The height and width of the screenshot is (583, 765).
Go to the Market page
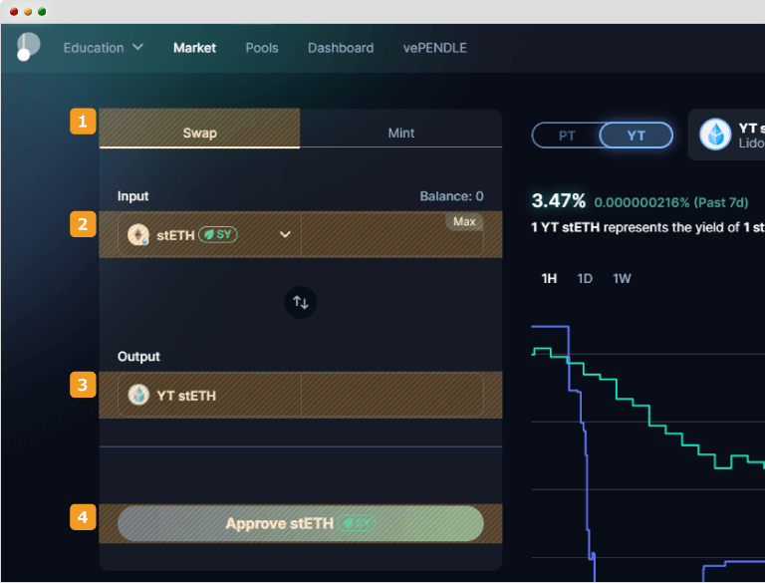click(x=194, y=48)
